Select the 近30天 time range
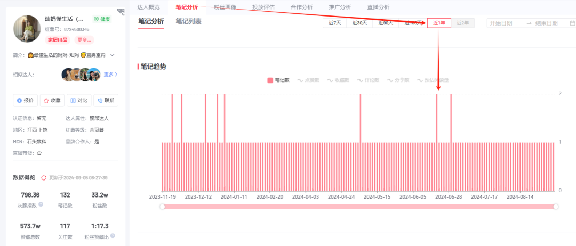Image resolution: width=576 pixels, height=246 pixels. tap(359, 23)
